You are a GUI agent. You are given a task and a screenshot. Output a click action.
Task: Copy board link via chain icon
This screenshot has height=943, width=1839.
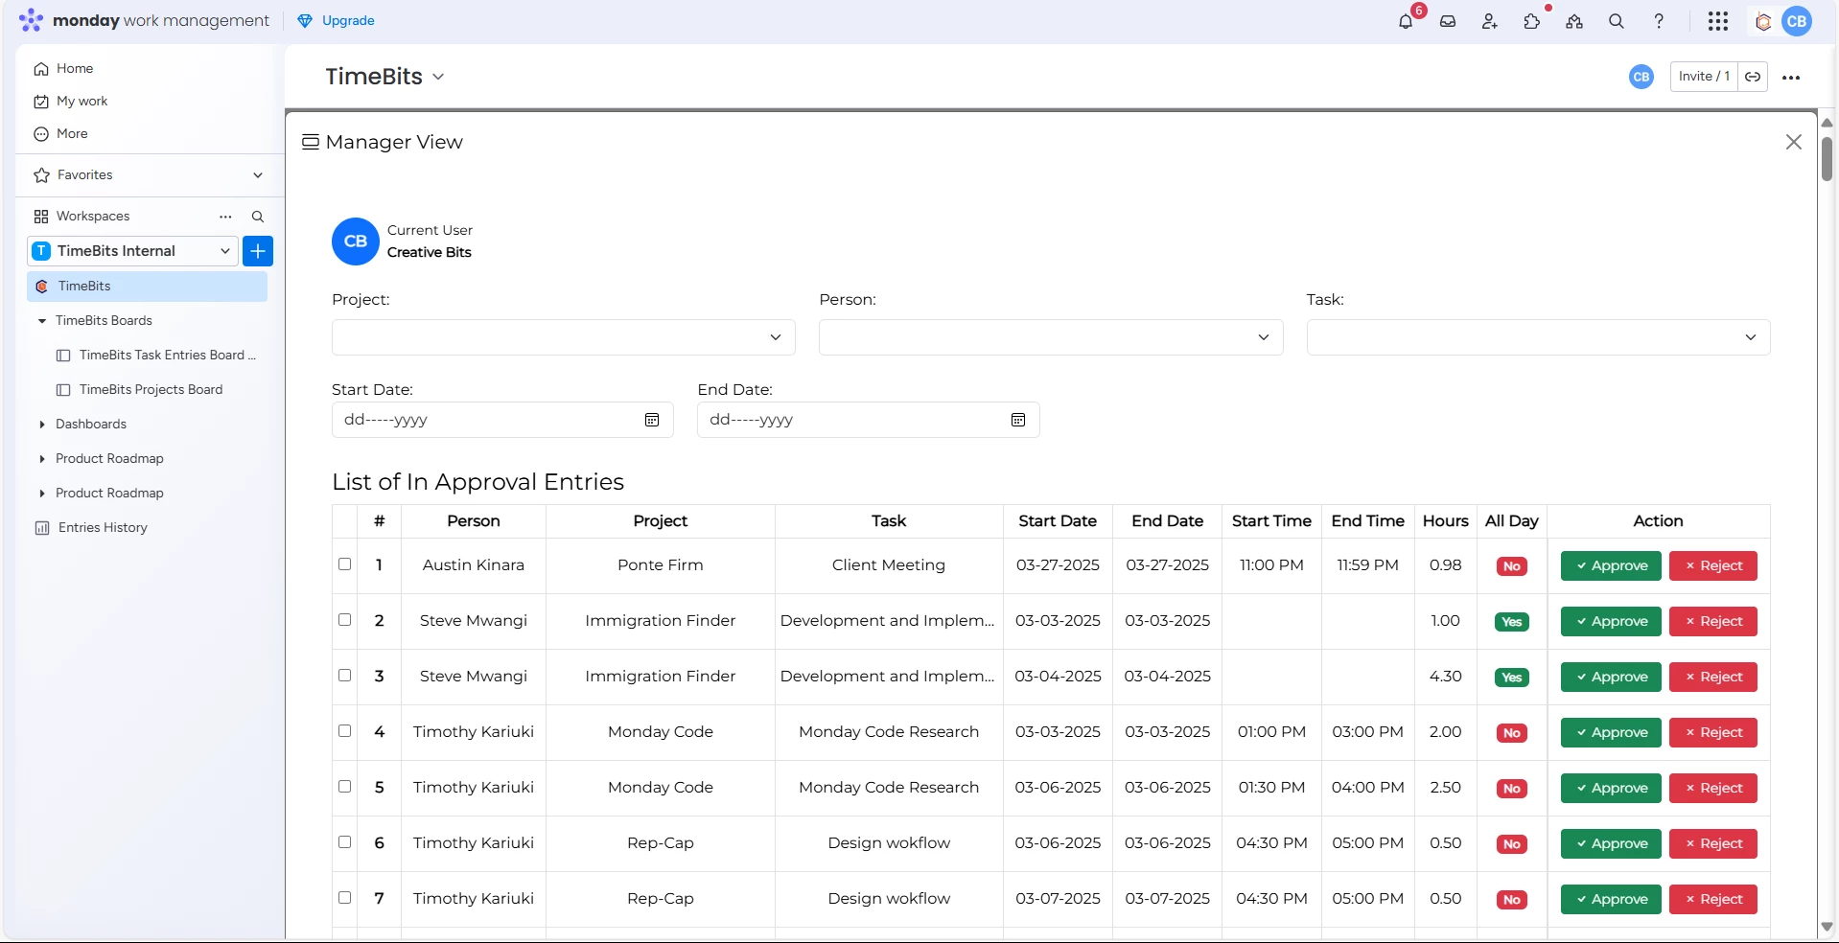click(x=1753, y=77)
